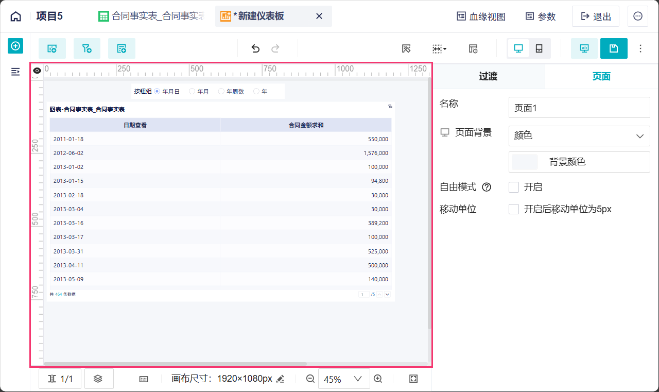Fit the canvas to screen
The width and height of the screenshot is (659, 392).
[413, 379]
